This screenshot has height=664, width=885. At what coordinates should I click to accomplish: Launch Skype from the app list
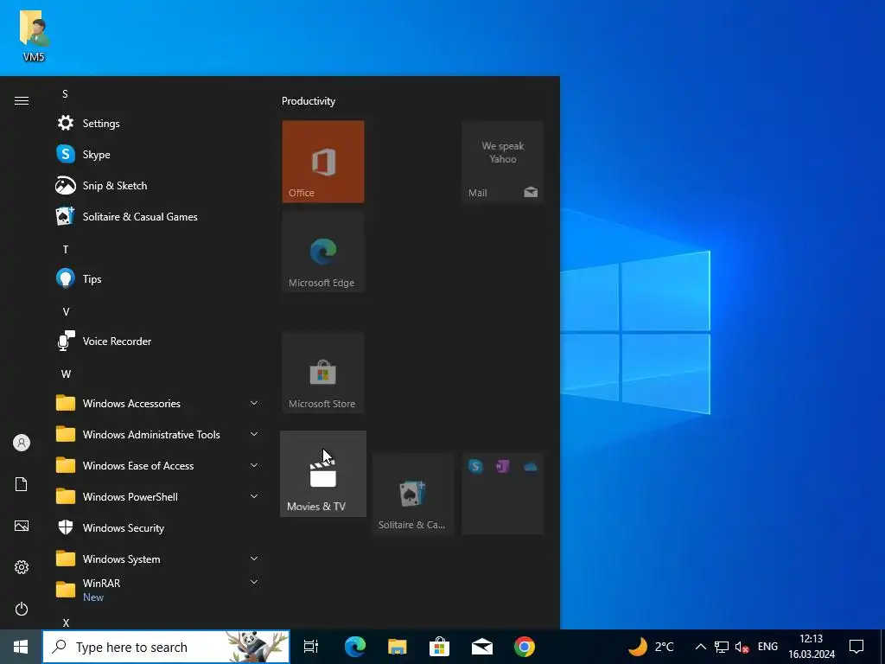tap(158, 154)
